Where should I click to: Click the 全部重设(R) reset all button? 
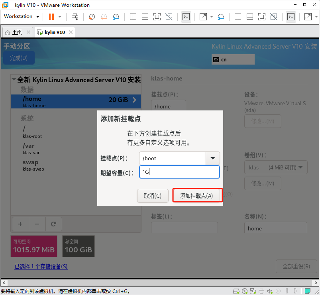296,266
